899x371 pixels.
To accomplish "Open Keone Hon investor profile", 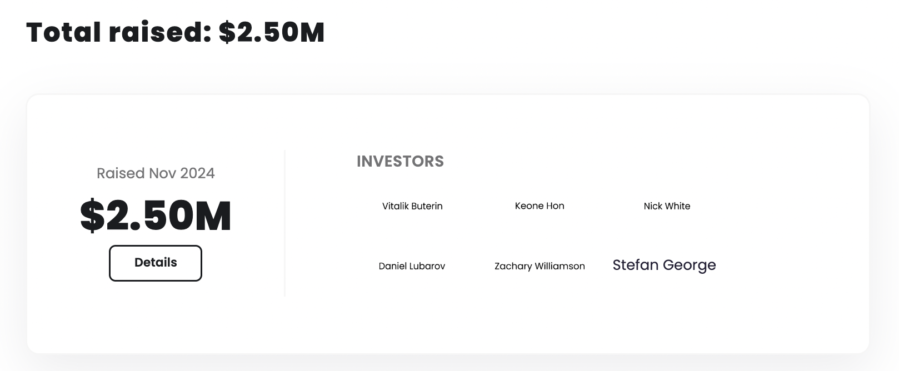I will click(540, 206).
